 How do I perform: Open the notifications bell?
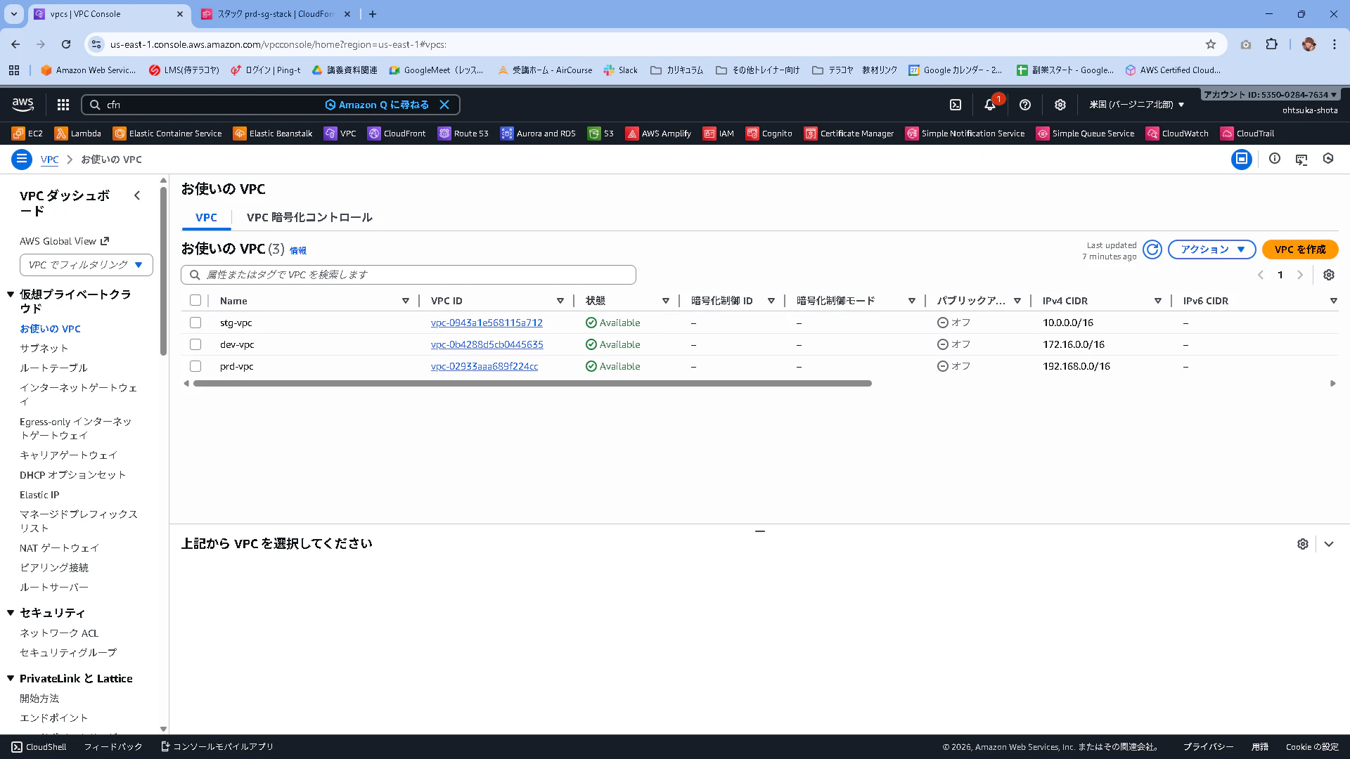tap(990, 105)
